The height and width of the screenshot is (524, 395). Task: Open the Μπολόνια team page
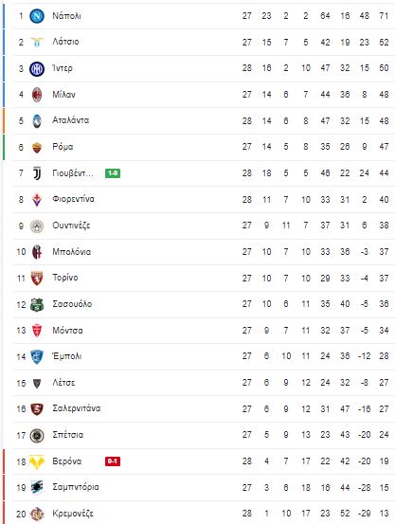tap(71, 252)
